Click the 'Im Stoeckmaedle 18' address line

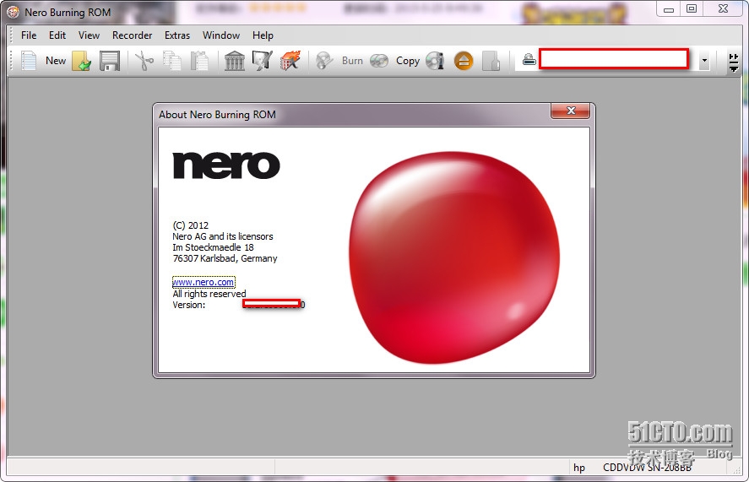[x=213, y=247]
